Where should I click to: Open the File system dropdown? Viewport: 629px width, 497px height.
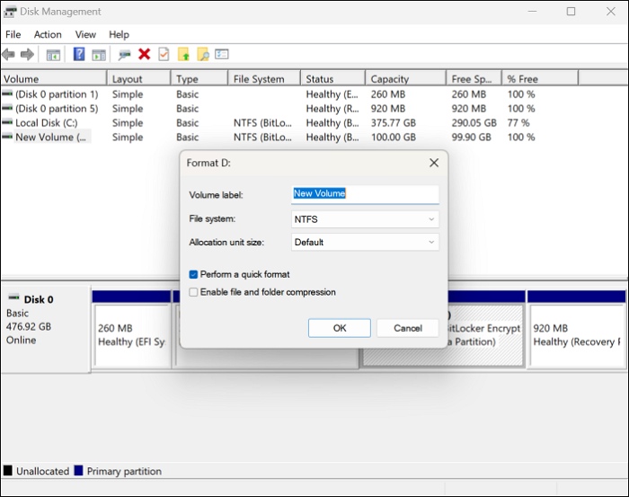pos(365,218)
